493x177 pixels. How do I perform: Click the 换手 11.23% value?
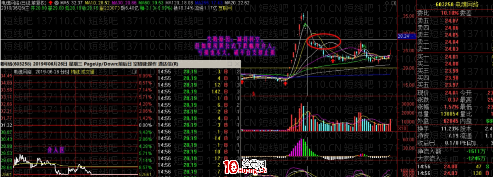point(449,129)
